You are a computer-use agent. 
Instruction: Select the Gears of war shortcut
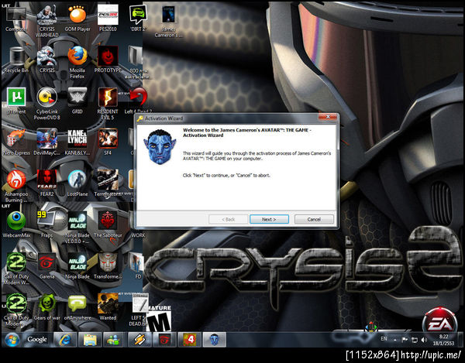point(46,307)
